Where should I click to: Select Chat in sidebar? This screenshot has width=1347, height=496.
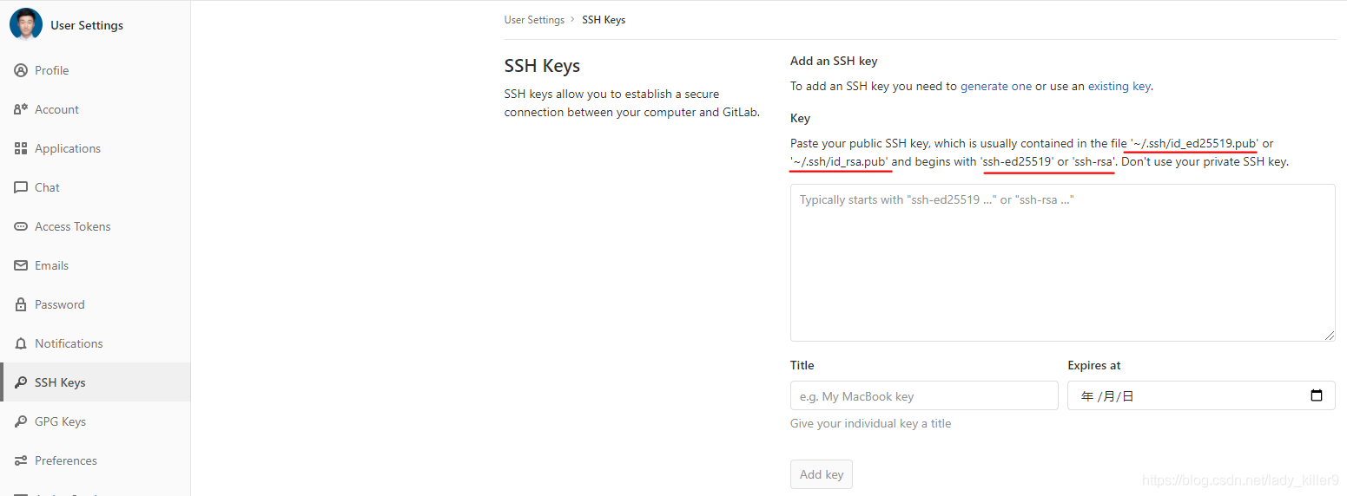pyautogui.click(x=96, y=187)
